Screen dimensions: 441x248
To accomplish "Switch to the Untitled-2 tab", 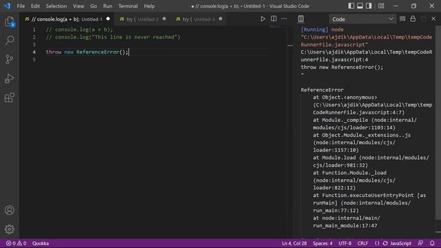I will point(143,19).
